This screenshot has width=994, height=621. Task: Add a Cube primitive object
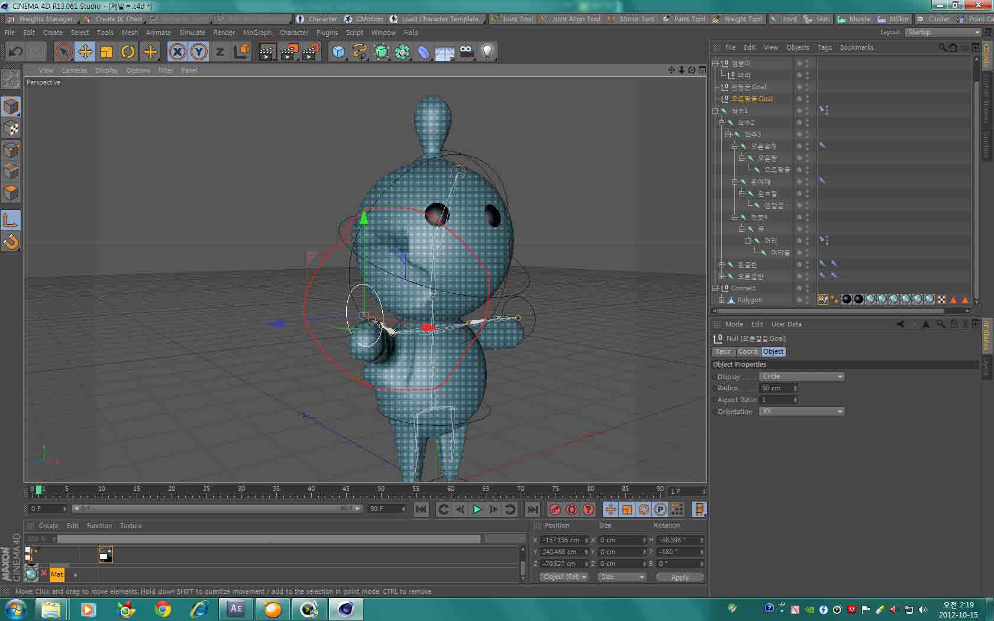click(x=338, y=52)
